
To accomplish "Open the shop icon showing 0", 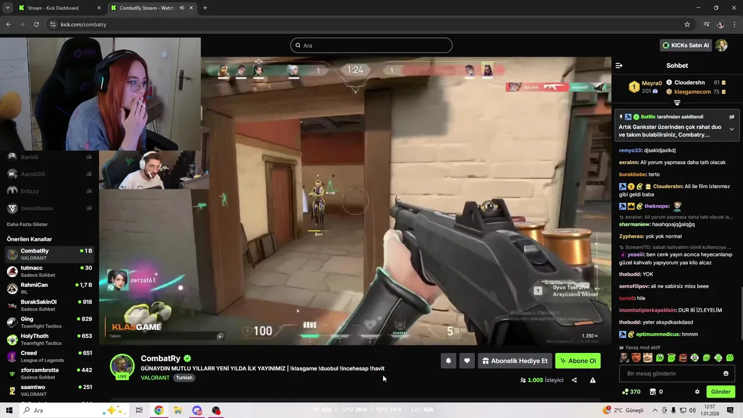I will click(x=656, y=392).
